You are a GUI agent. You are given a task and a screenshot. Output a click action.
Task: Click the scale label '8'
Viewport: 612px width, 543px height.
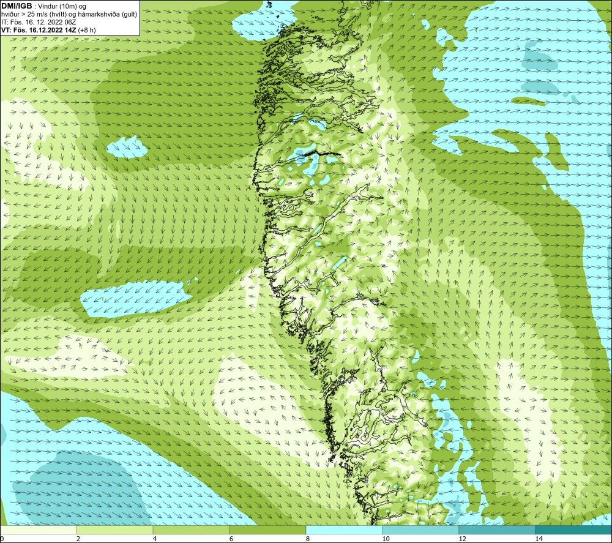pyautogui.click(x=308, y=539)
